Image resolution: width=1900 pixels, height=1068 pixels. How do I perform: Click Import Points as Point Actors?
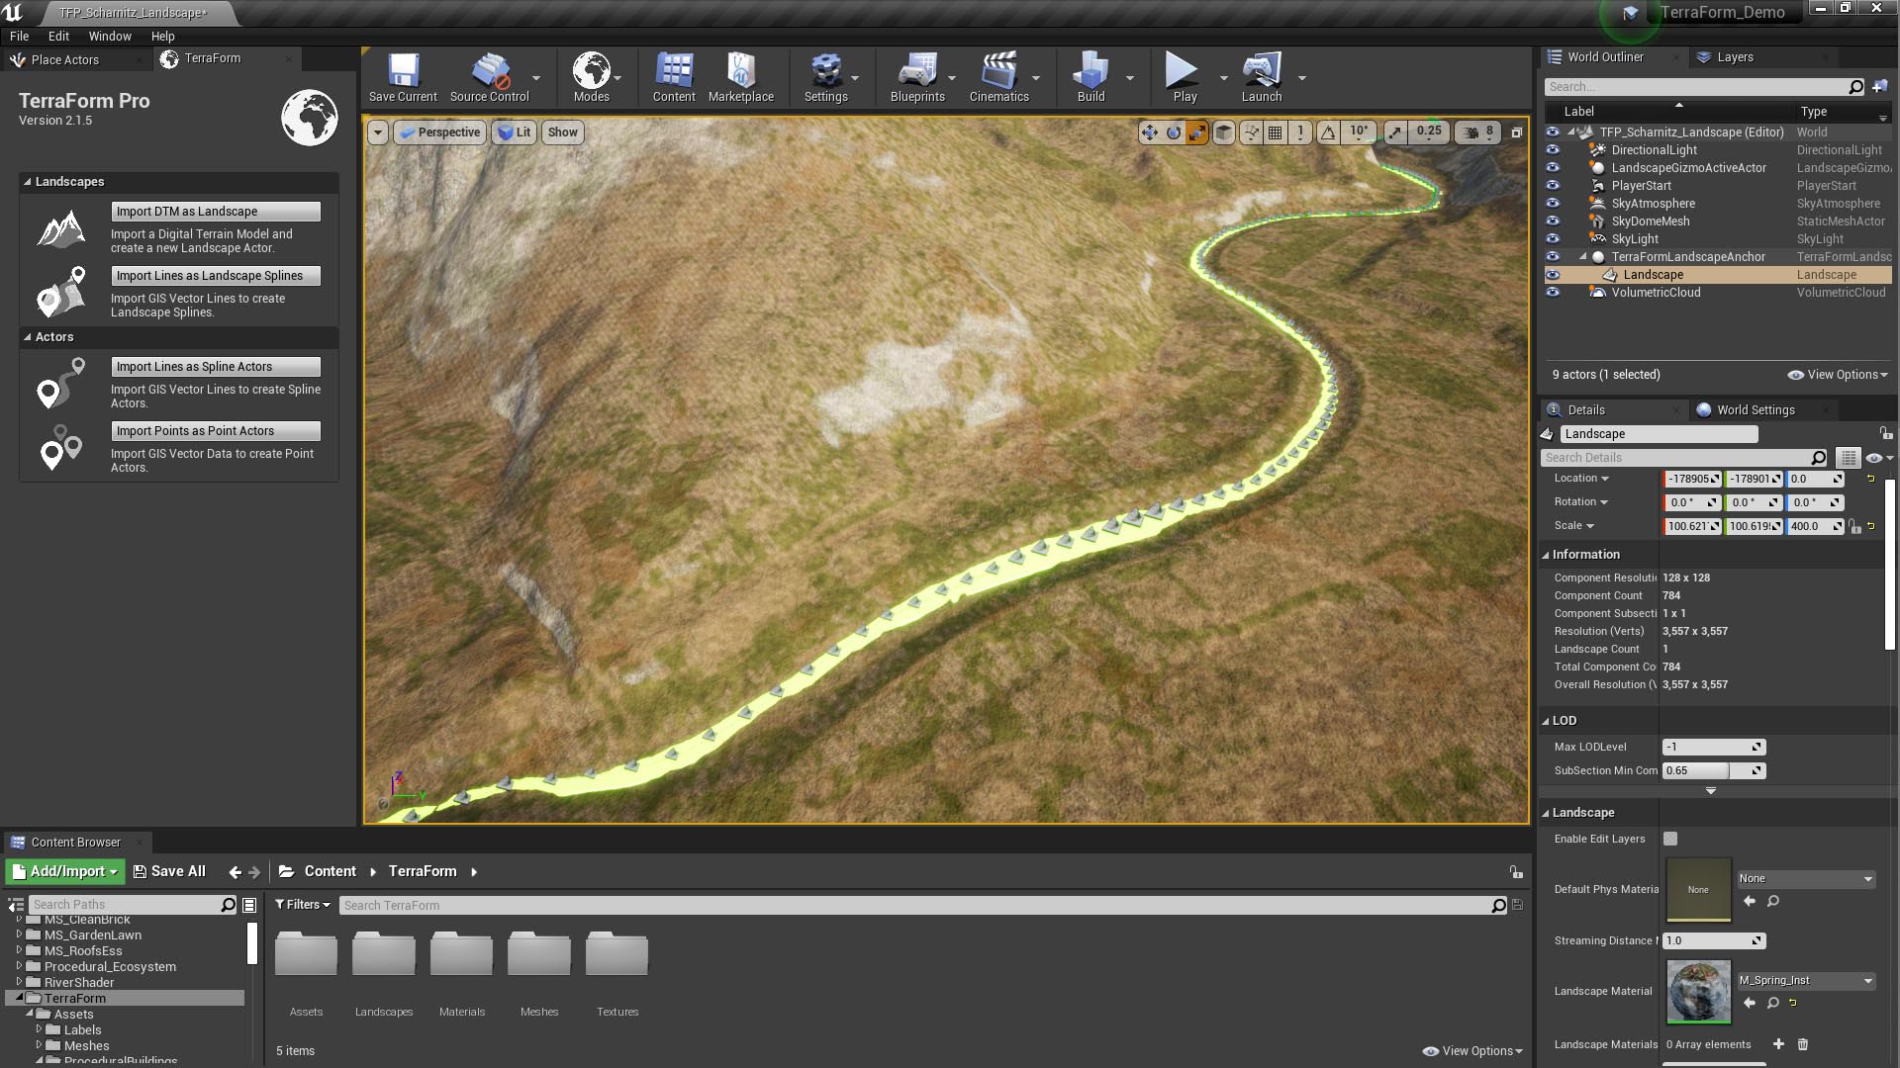pos(216,431)
